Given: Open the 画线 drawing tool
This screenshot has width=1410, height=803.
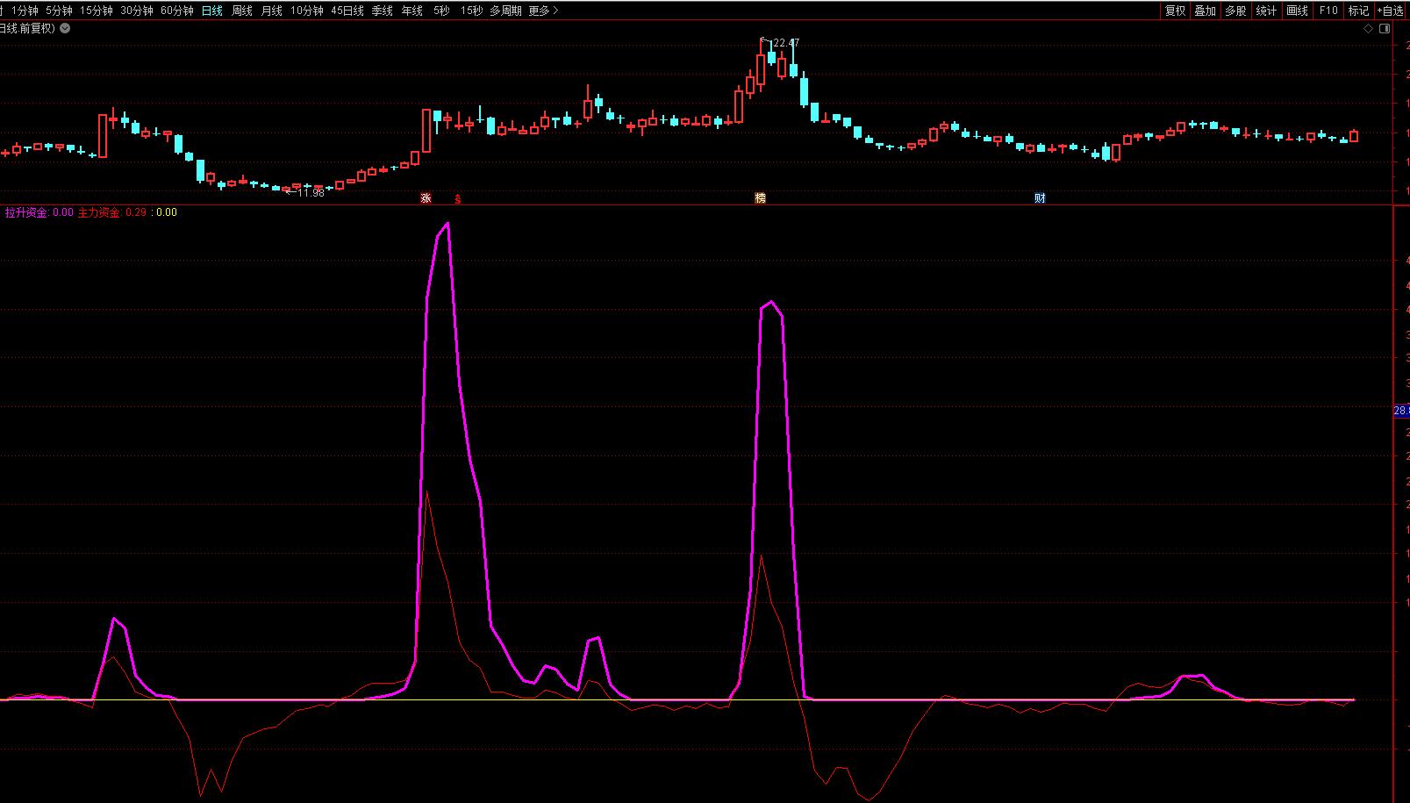Looking at the screenshot, I should [x=1297, y=11].
